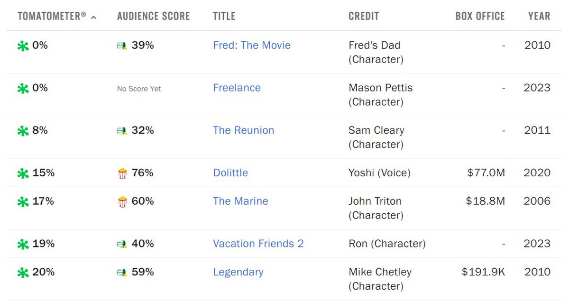Sort the table by Year header
This screenshot has width=569, height=301.
(539, 16)
